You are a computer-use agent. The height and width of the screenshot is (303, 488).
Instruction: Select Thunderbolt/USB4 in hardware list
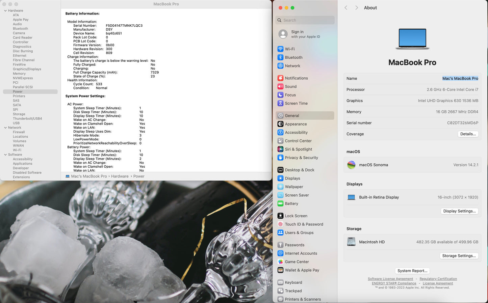click(x=27, y=118)
